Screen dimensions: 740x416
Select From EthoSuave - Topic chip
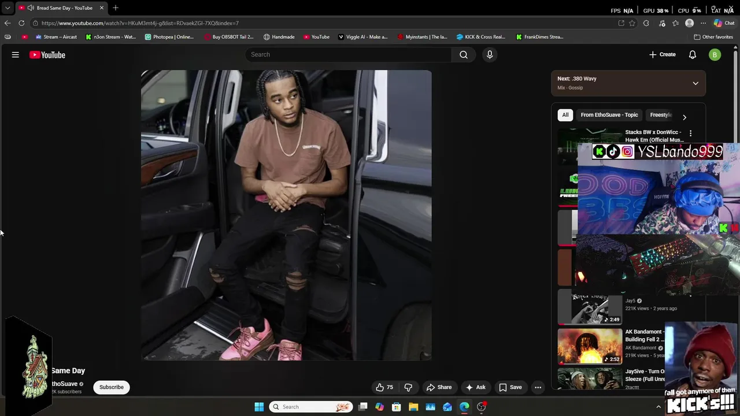(609, 115)
